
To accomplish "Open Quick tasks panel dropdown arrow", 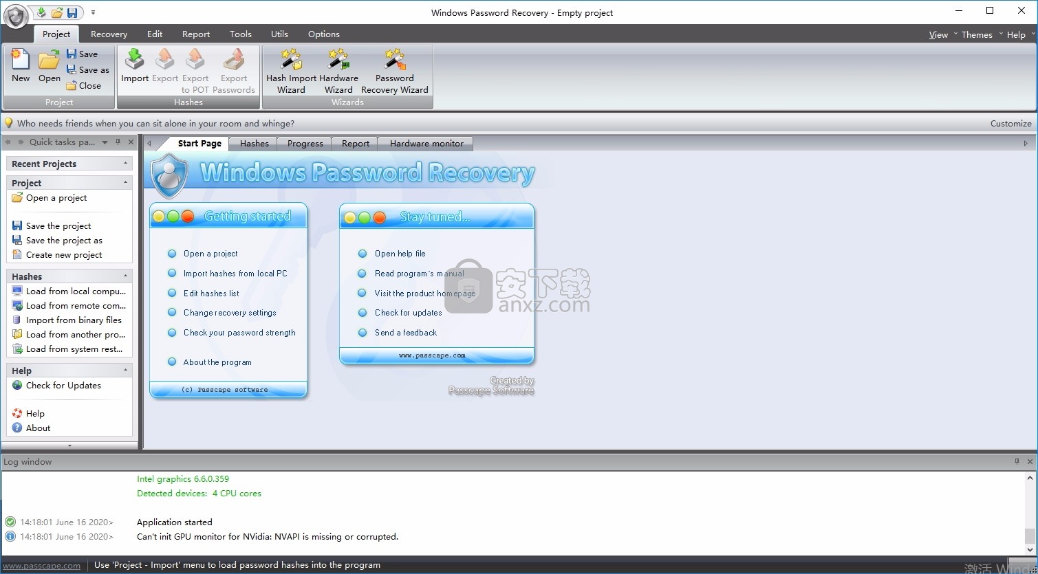I will click(105, 142).
